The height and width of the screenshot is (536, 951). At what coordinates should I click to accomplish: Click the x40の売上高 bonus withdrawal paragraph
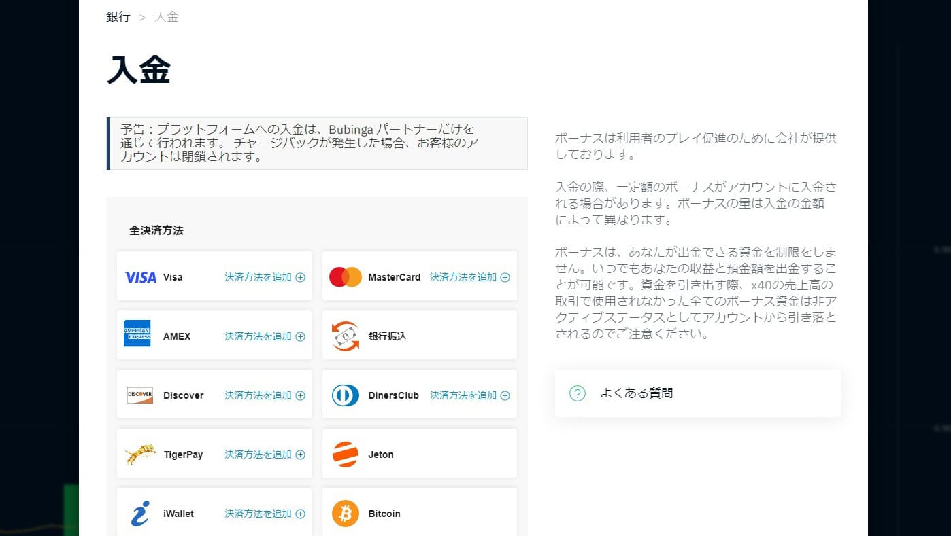(x=696, y=293)
